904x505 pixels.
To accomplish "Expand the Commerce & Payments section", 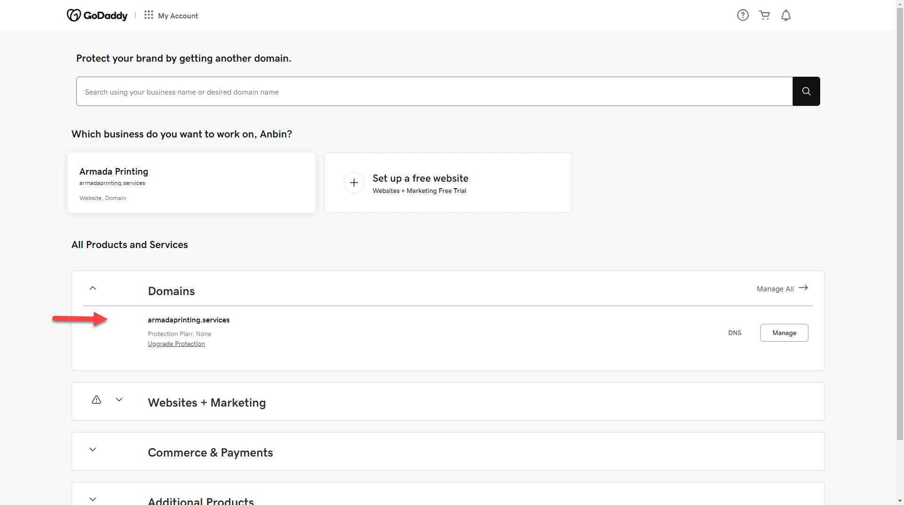I will point(93,449).
